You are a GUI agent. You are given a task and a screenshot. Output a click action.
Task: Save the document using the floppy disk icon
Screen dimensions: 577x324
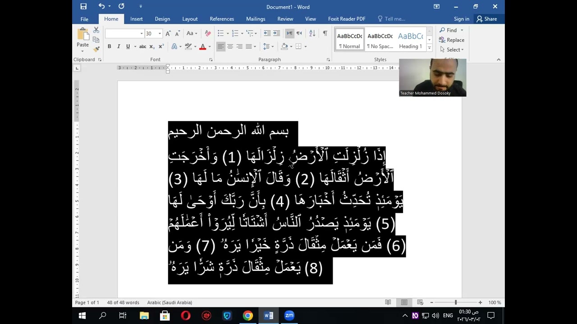83,6
